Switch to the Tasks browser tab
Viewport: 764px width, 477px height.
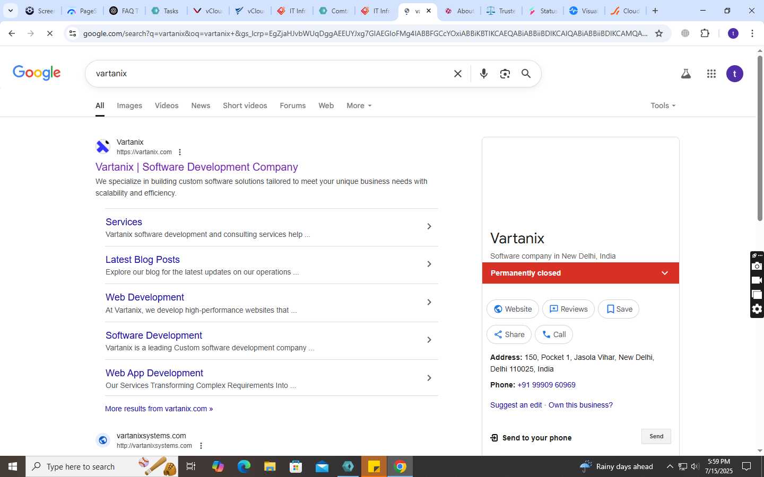[166, 11]
